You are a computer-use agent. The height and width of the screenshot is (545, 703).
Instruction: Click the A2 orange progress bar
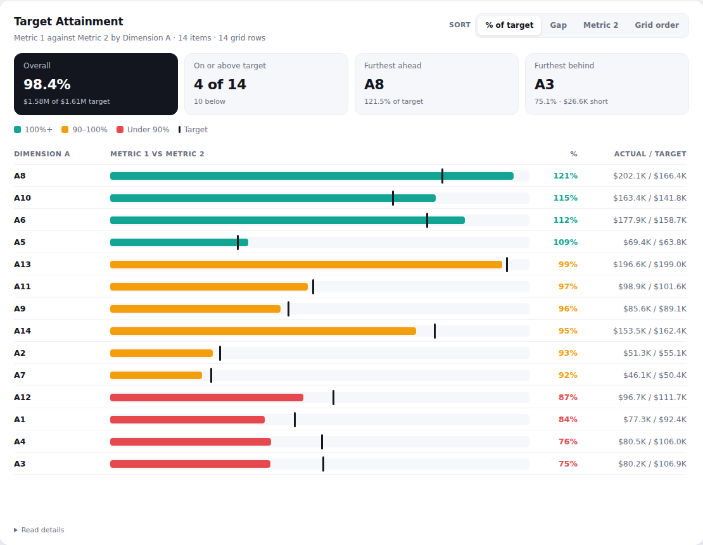[x=161, y=353]
